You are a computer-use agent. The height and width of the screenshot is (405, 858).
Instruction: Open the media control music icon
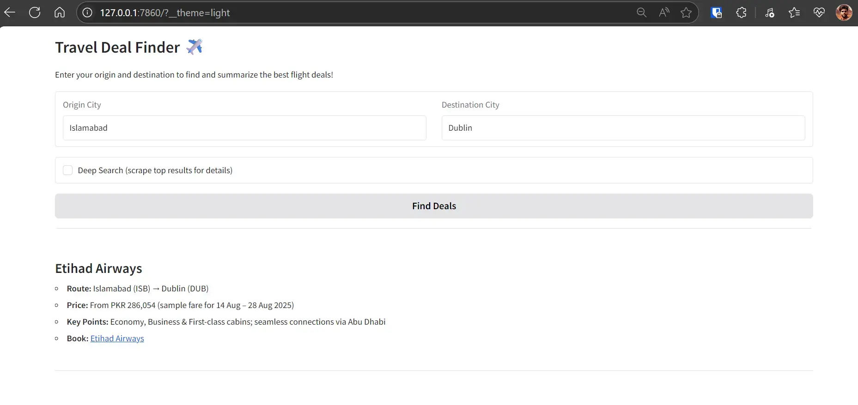coord(769,12)
